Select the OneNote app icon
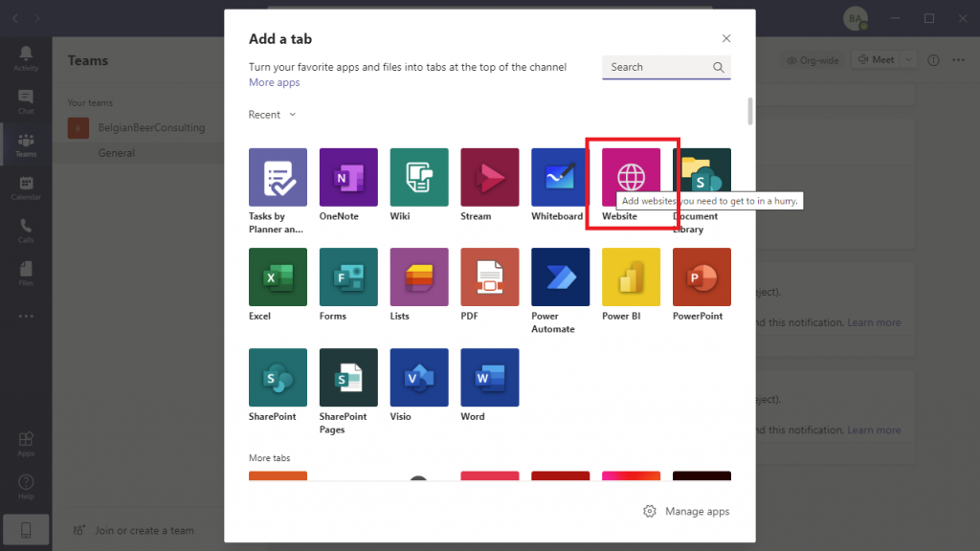Screen dimensions: 980x551 [348, 177]
